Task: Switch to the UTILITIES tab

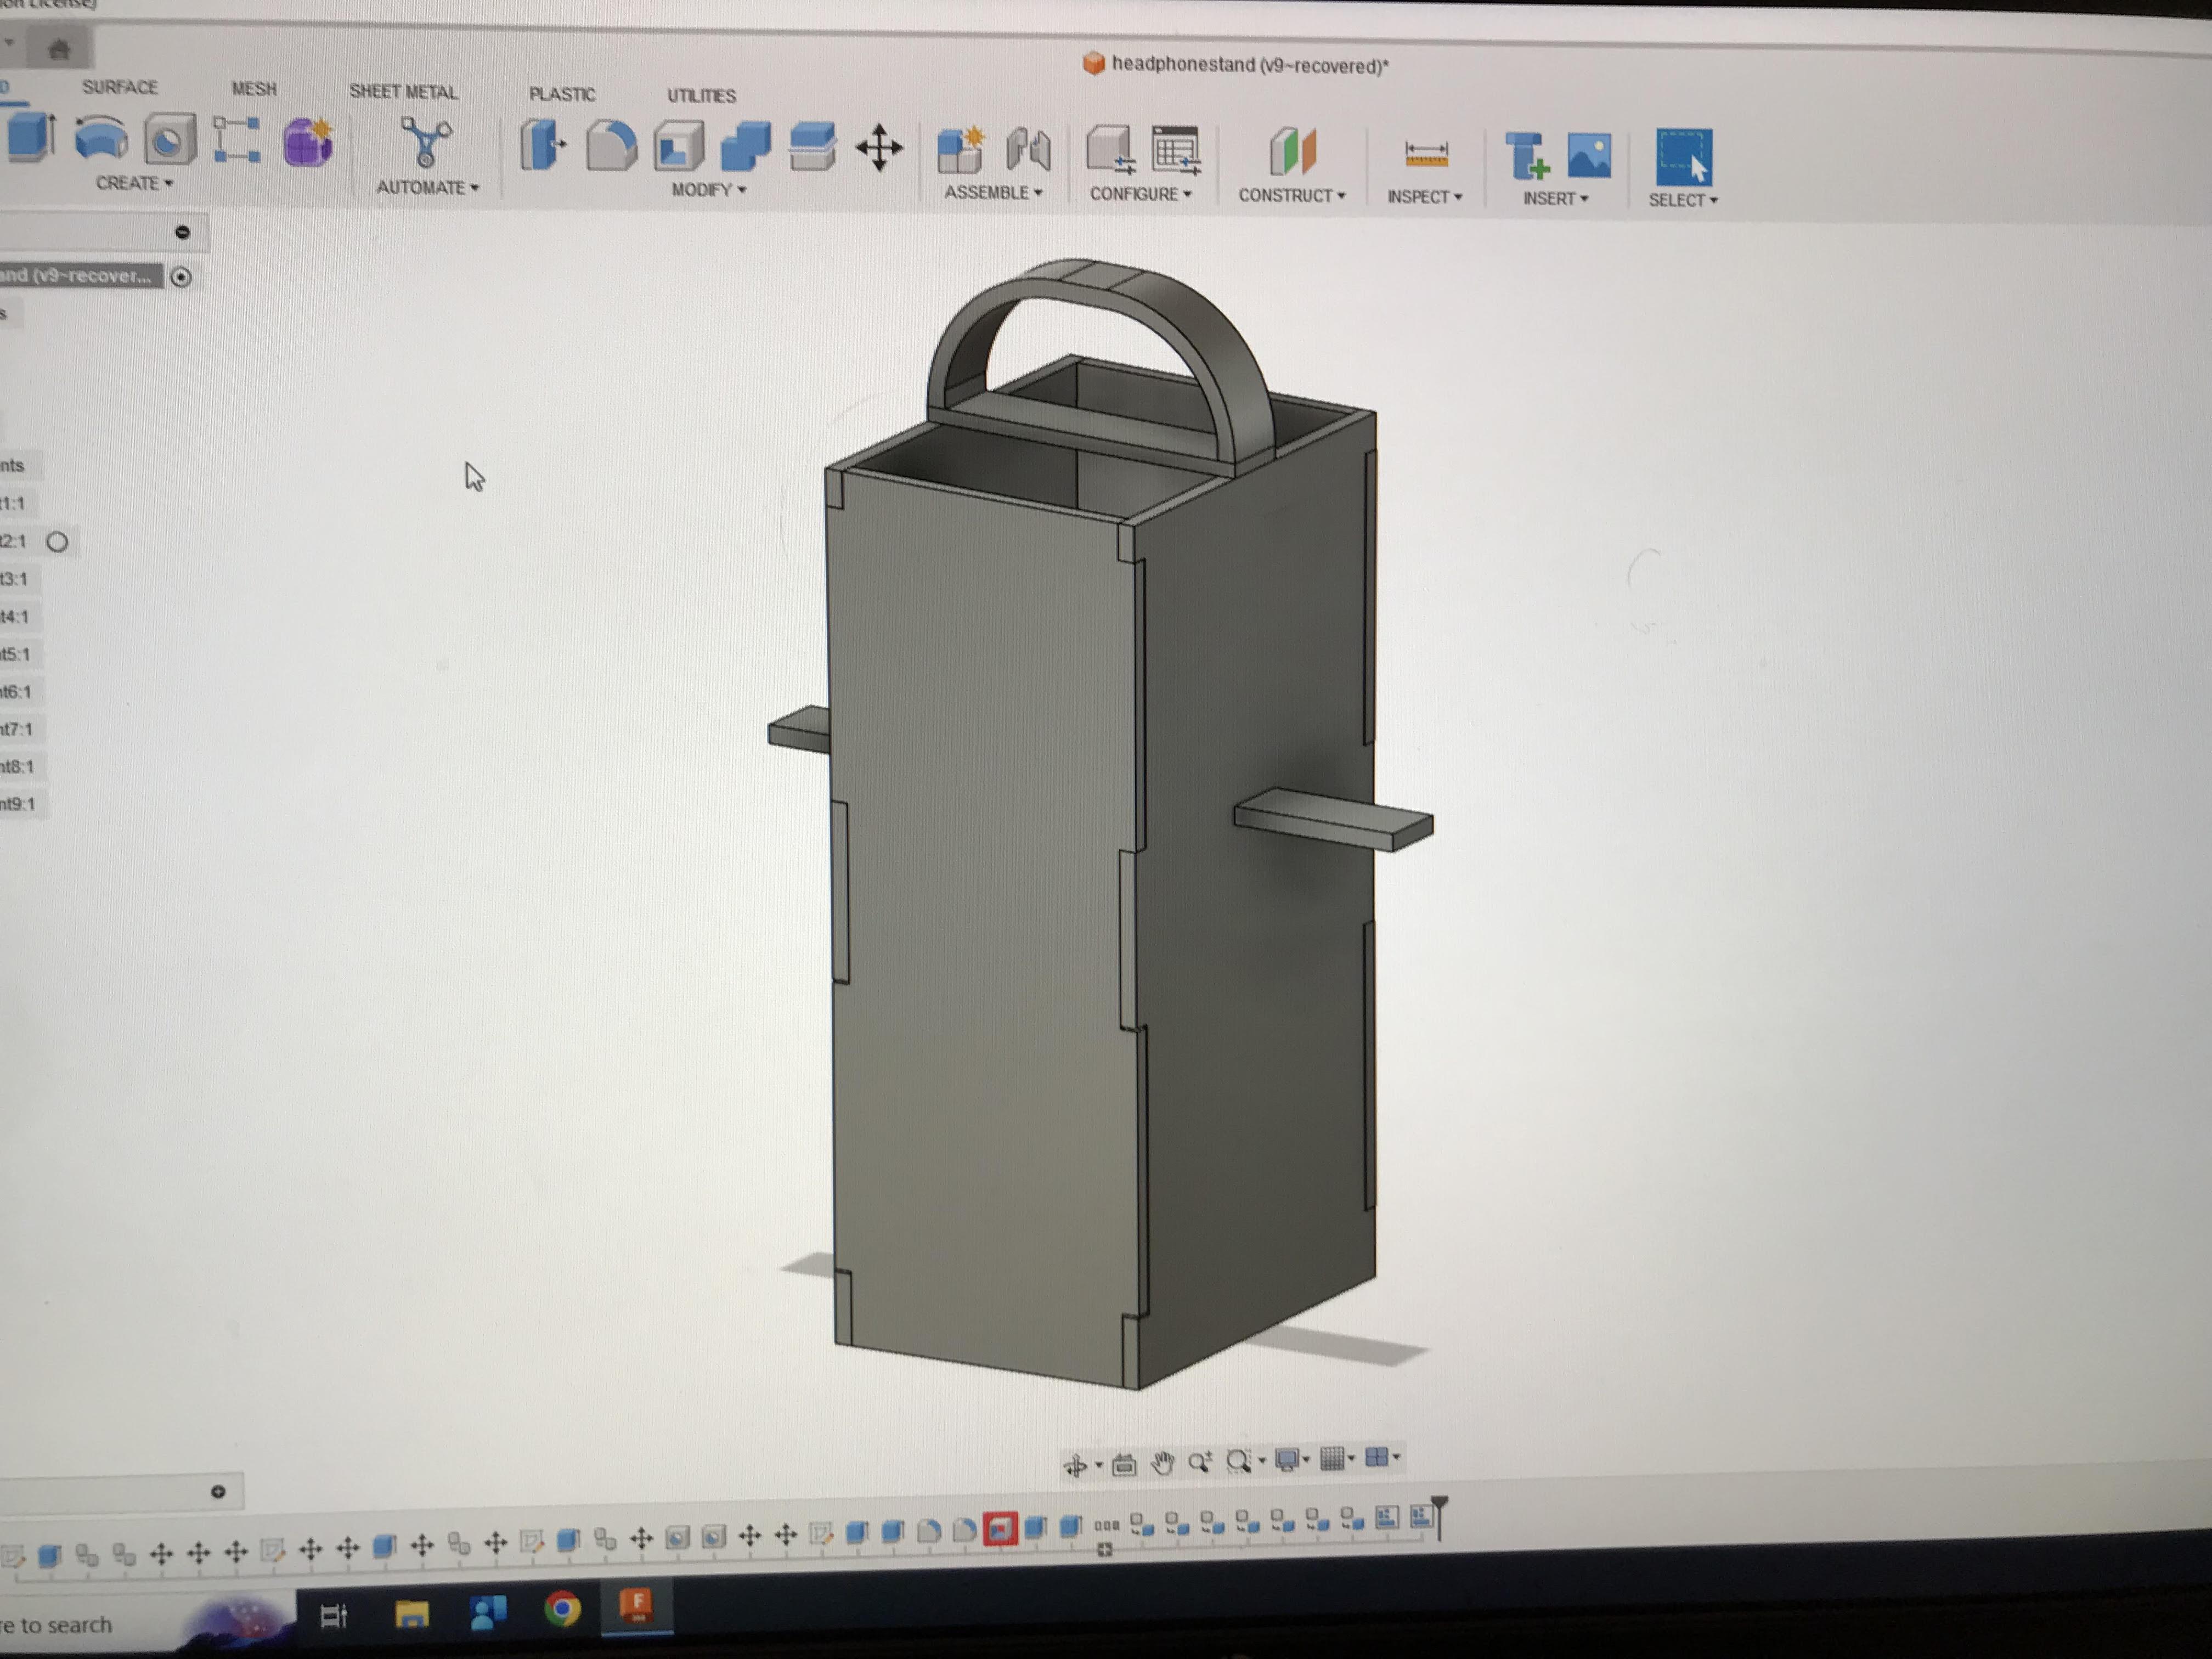Action: [702, 96]
